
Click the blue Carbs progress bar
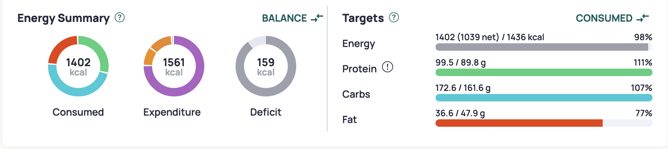click(544, 98)
